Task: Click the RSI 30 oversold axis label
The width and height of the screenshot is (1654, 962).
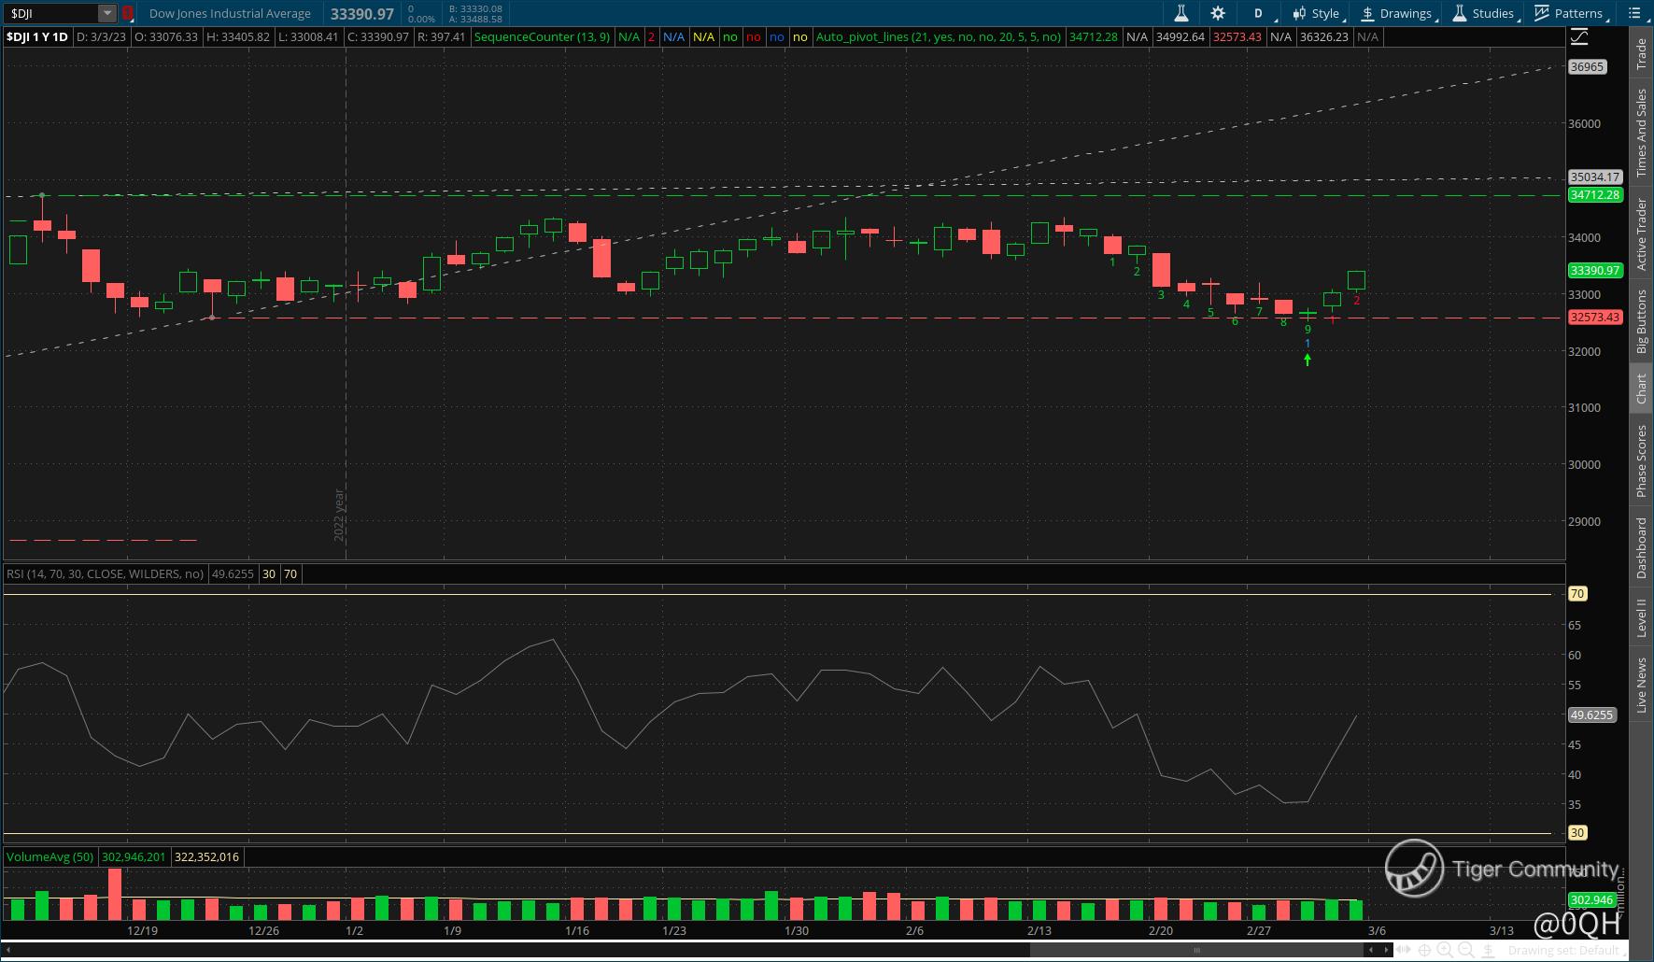Action: coord(1577,833)
